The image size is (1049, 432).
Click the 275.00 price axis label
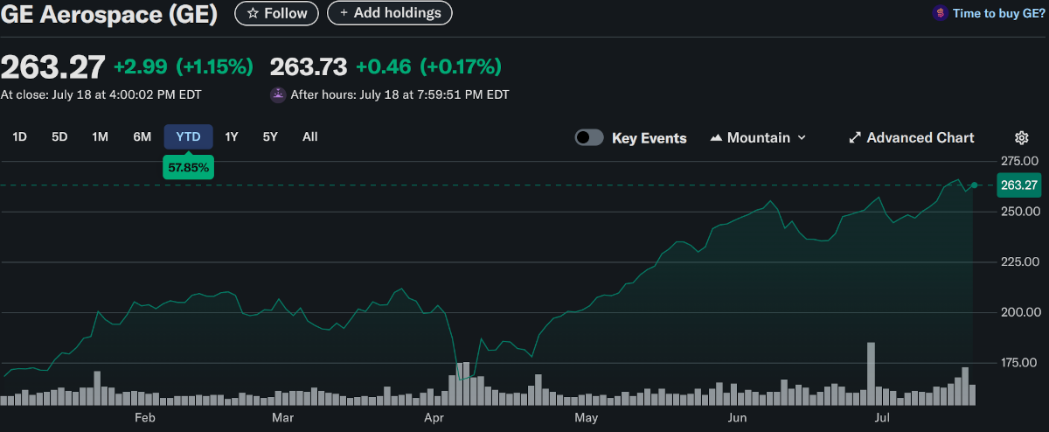[1019, 161]
